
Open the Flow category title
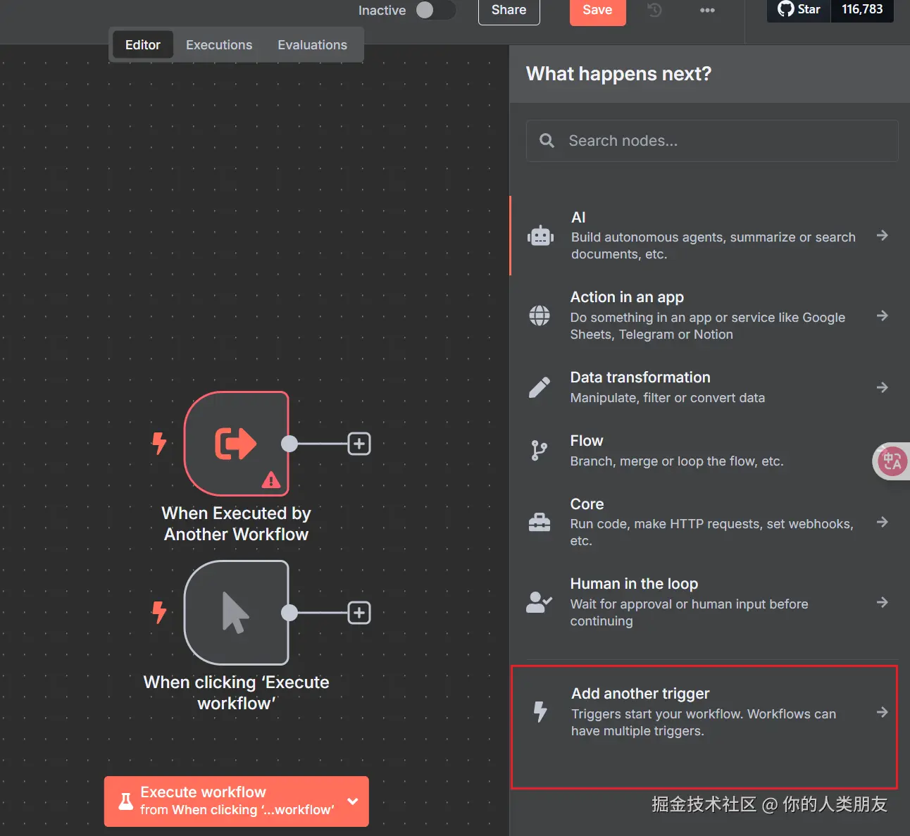point(587,441)
